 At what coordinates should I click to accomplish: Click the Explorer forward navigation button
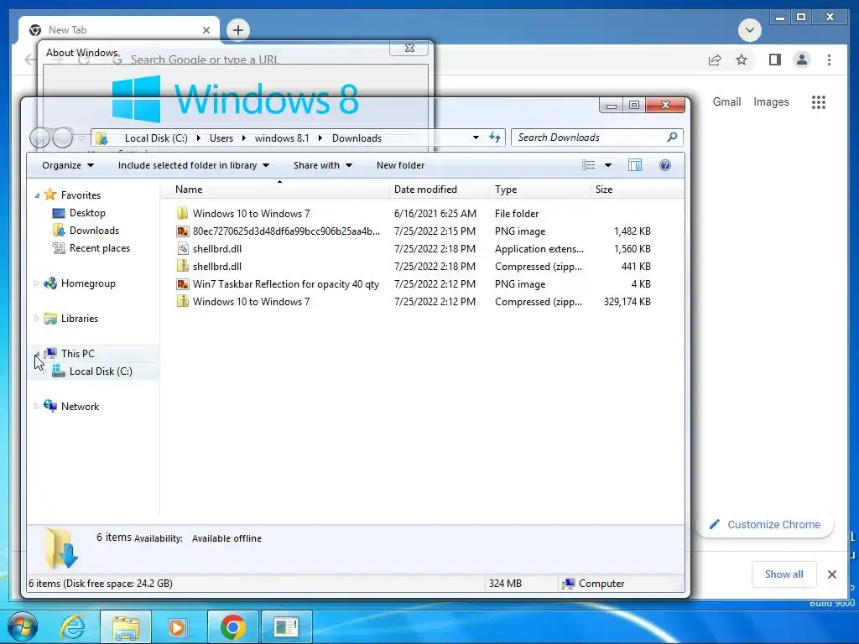(62, 138)
